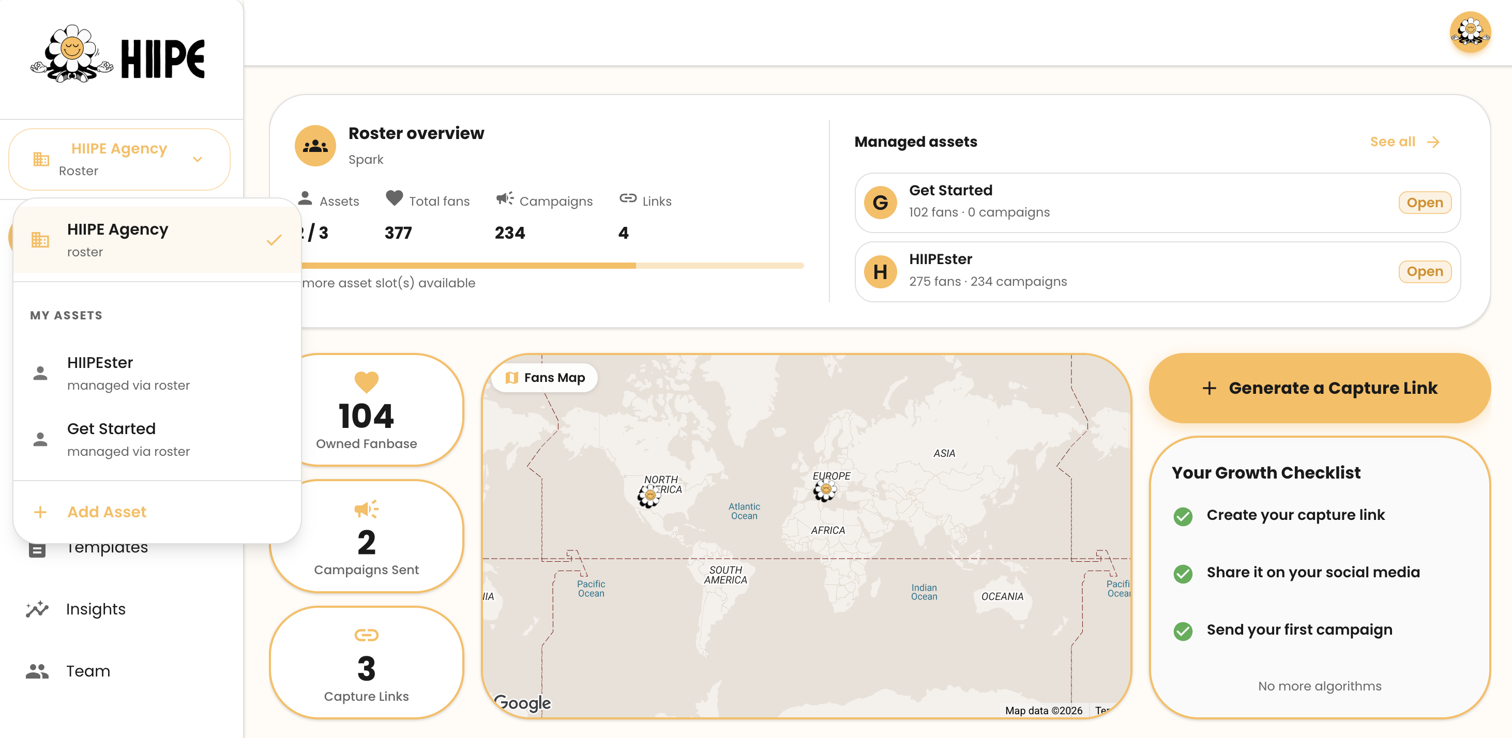1512x738 pixels.
Task: Open the 3 Capture Links card
Action: (x=366, y=663)
